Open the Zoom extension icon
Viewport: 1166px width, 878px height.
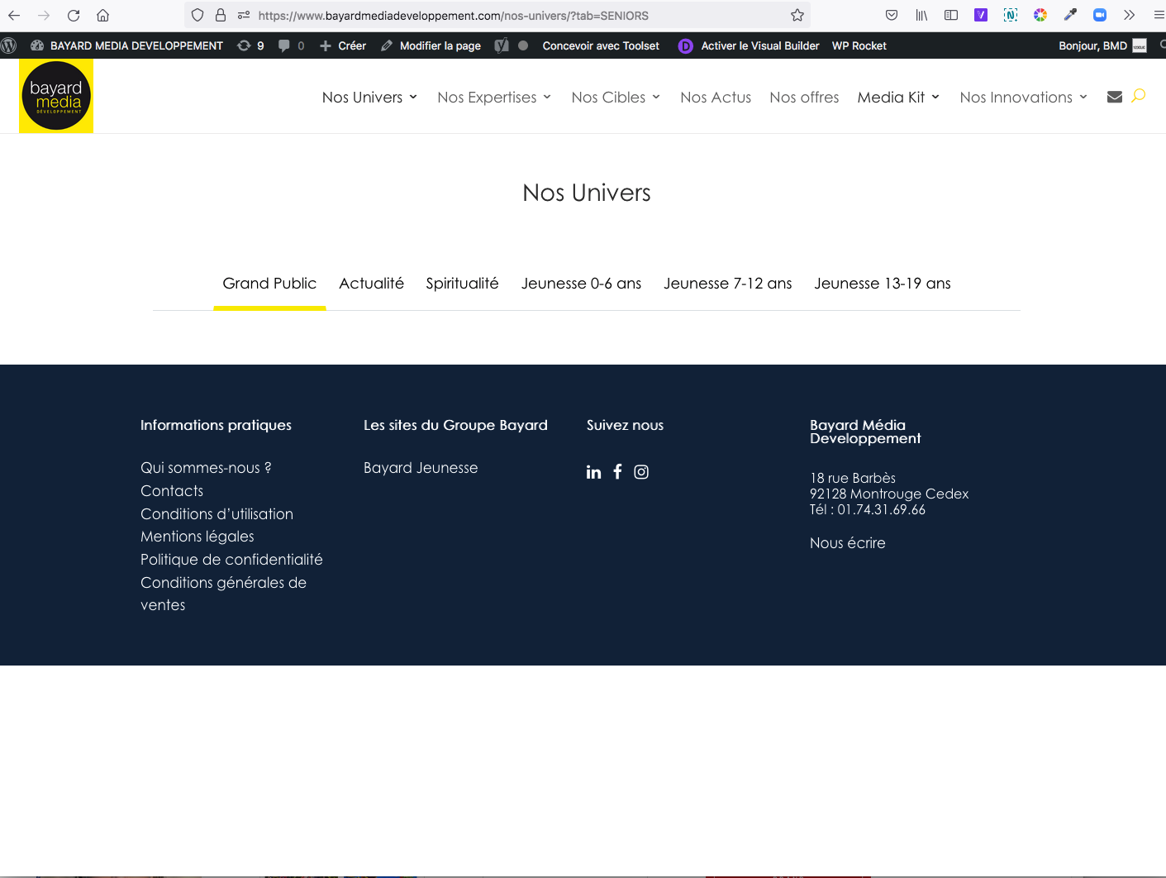click(x=1100, y=15)
